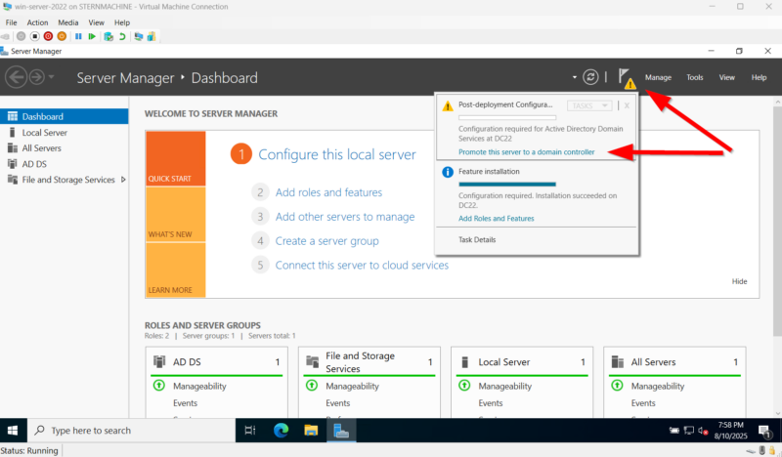782x457 pixels.
Task: Open Task View on the taskbar
Action: pyautogui.click(x=250, y=431)
